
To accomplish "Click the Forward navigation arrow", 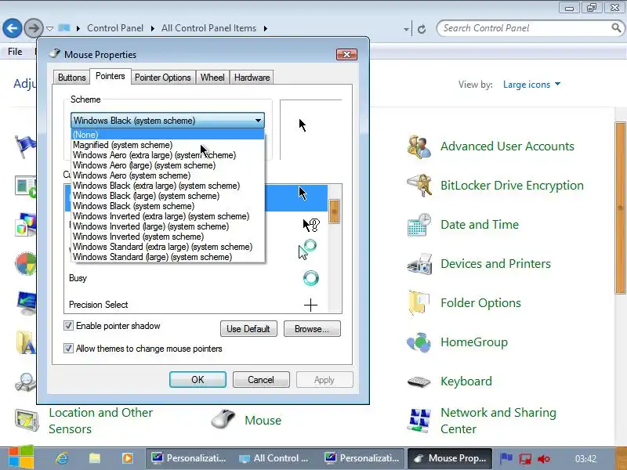I will point(34,28).
